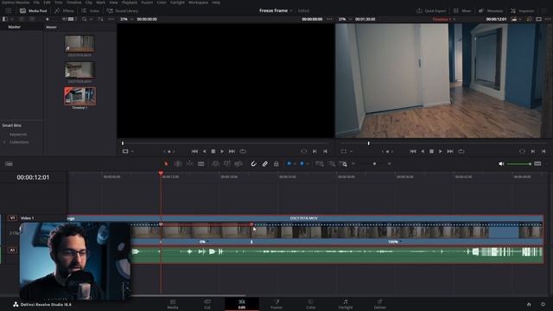Open Project Settings gear icon
The height and width of the screenshot is (311, 553).
coord(543,304)
